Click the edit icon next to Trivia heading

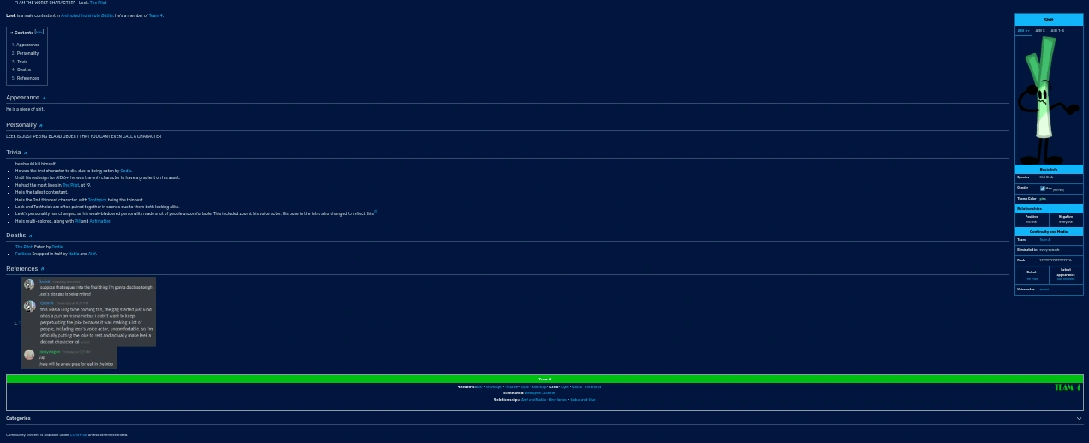tap(25, 153)
